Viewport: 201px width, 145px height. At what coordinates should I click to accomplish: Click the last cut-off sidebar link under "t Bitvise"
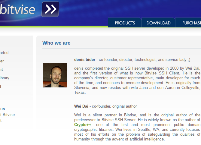point(1,120)
